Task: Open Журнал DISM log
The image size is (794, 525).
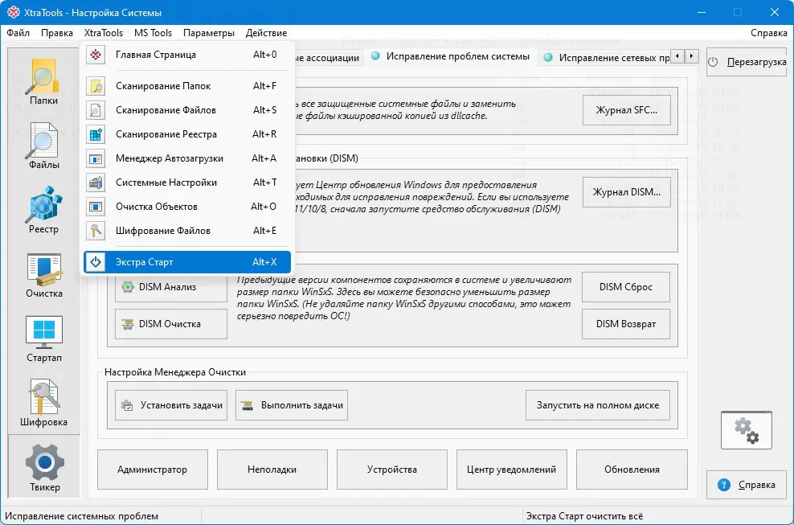Action: (626, 192)
